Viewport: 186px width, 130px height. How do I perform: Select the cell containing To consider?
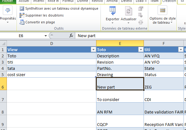pyautogui.click(x=120, y=96)
